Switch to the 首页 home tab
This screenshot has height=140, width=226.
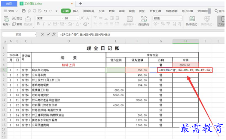click(9, 4)
